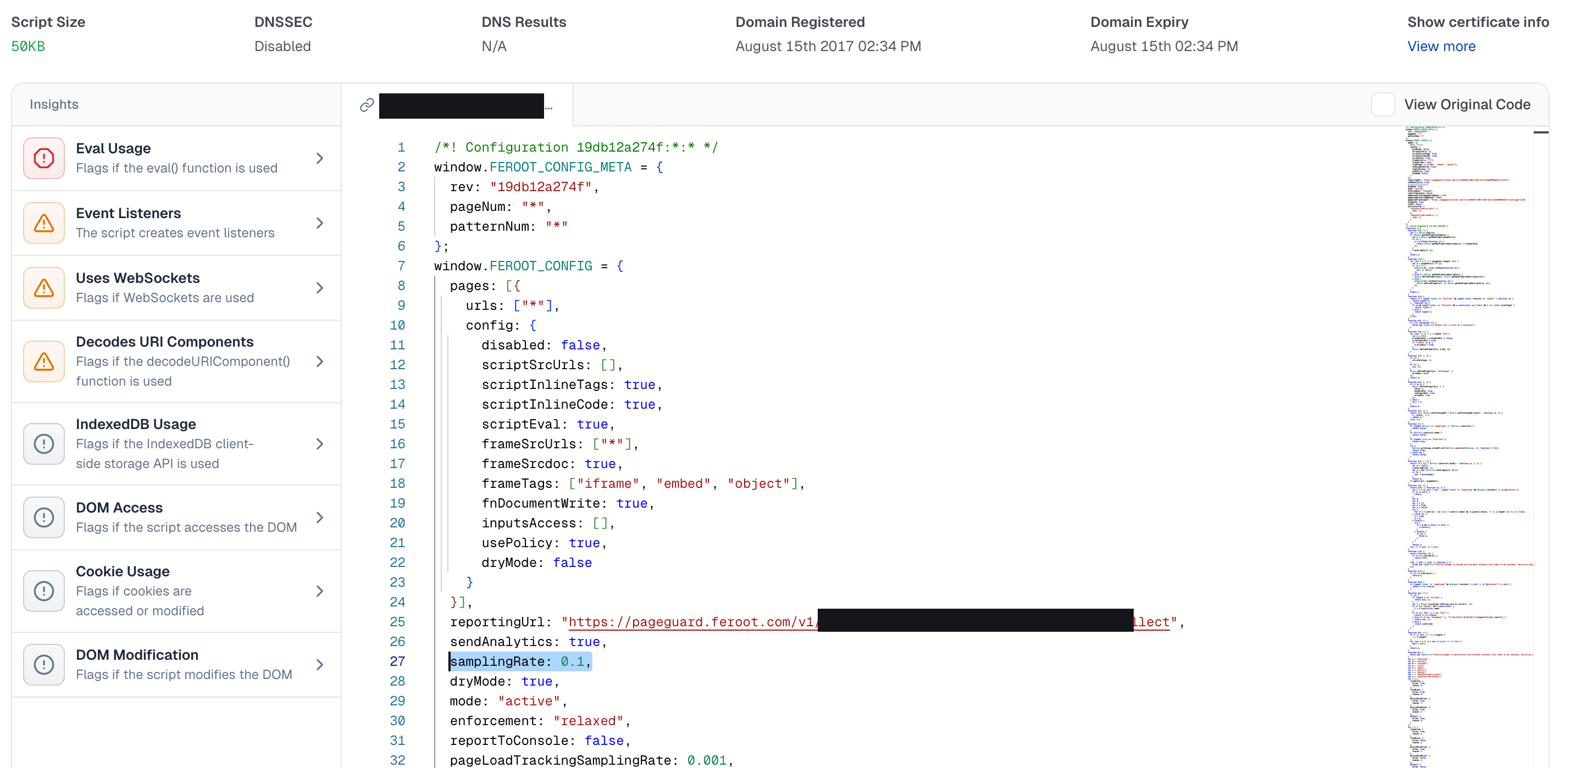
Task: Expand the IndexedDB Usage chevron
Action: pyautogui.click(x=320, y=443)
